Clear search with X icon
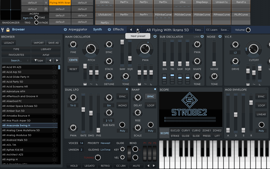The height and width of the screenshot is (169, 270). point(28,61)
